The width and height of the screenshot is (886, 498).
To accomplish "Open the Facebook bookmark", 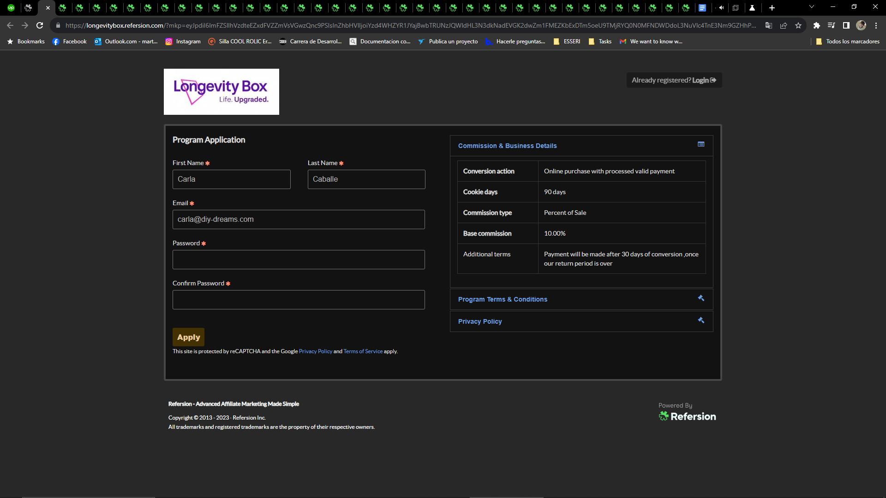I will (70, 41).
